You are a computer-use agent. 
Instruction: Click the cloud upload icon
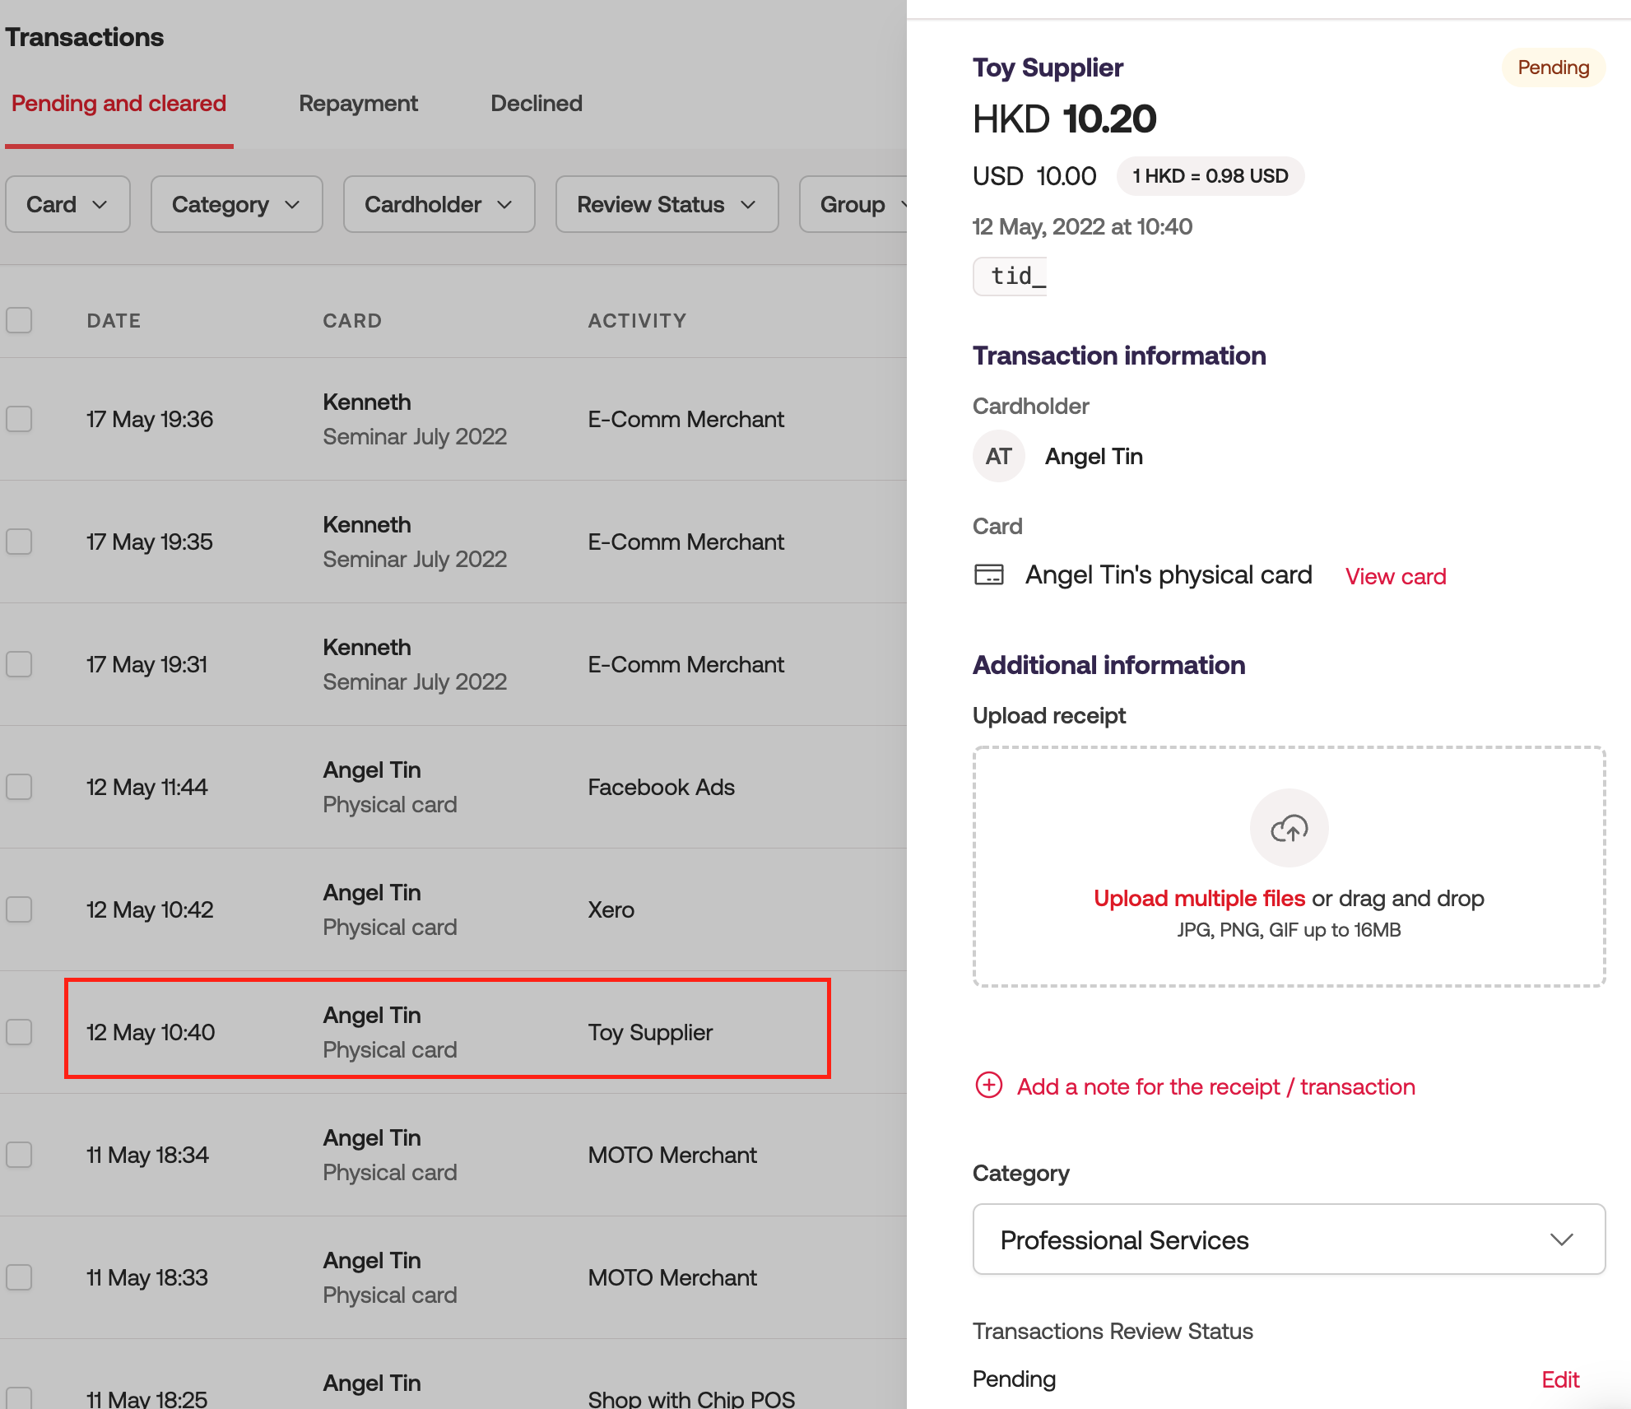click(x=1289, y=828)
